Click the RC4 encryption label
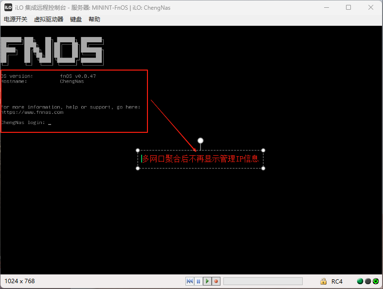 point(337,281)
